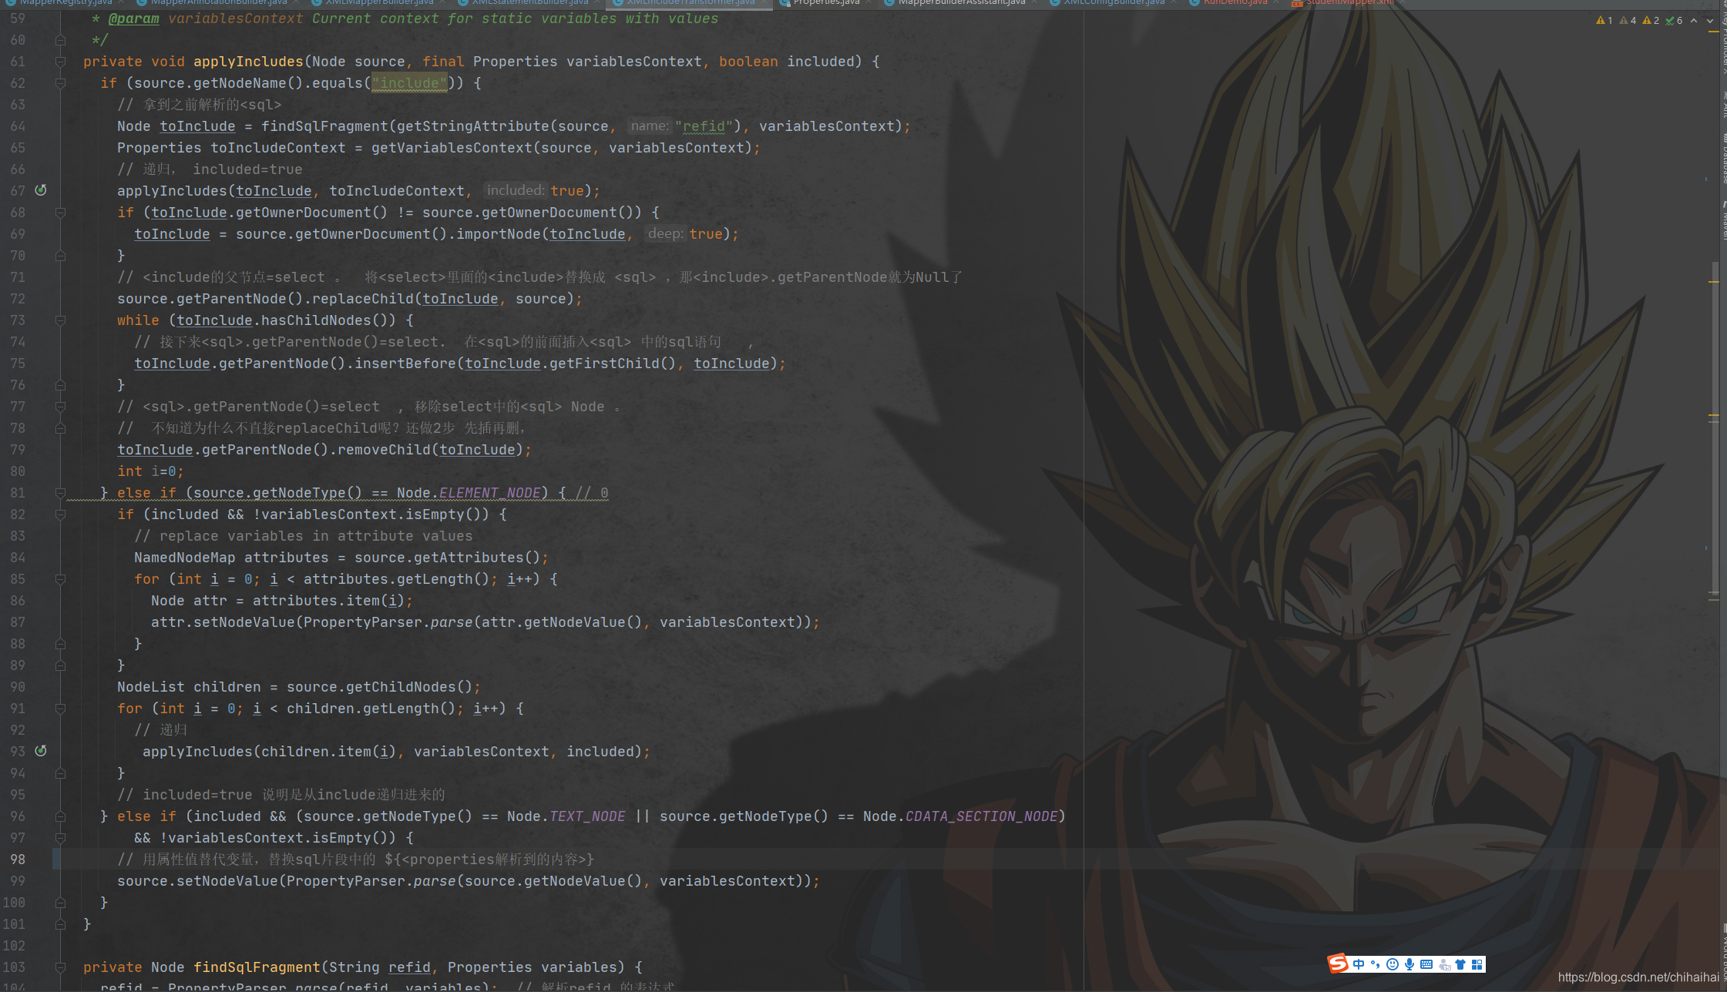Open the Sogou toolbox grid icon
This screenshot has width=1727, height=992.
coord(1477,964)
